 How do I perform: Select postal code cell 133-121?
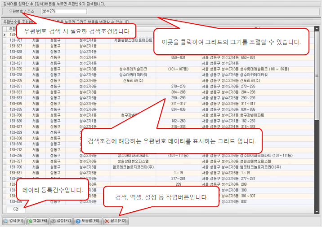point(16,63)
